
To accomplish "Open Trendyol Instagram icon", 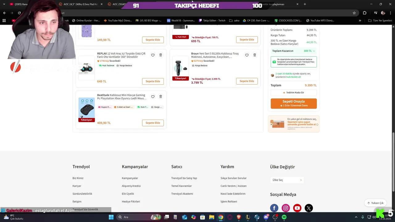I will click(286, 208).
